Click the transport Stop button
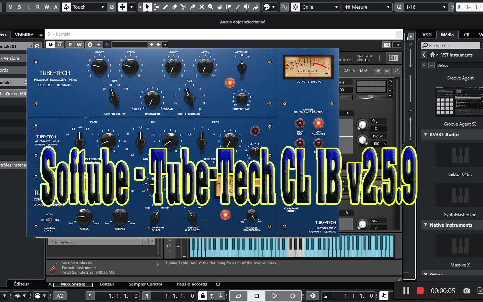 point(257,296)
